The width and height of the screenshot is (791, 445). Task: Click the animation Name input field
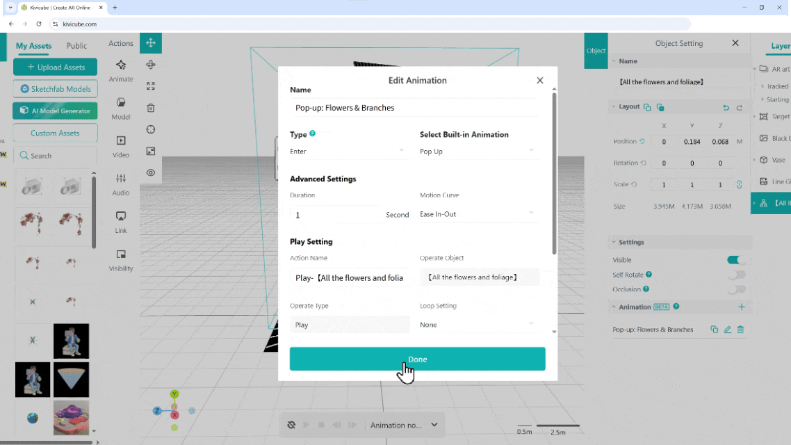[414, 108]
